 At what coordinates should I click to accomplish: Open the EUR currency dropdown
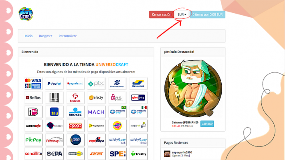pyautogui.click(x=182, y=14)
